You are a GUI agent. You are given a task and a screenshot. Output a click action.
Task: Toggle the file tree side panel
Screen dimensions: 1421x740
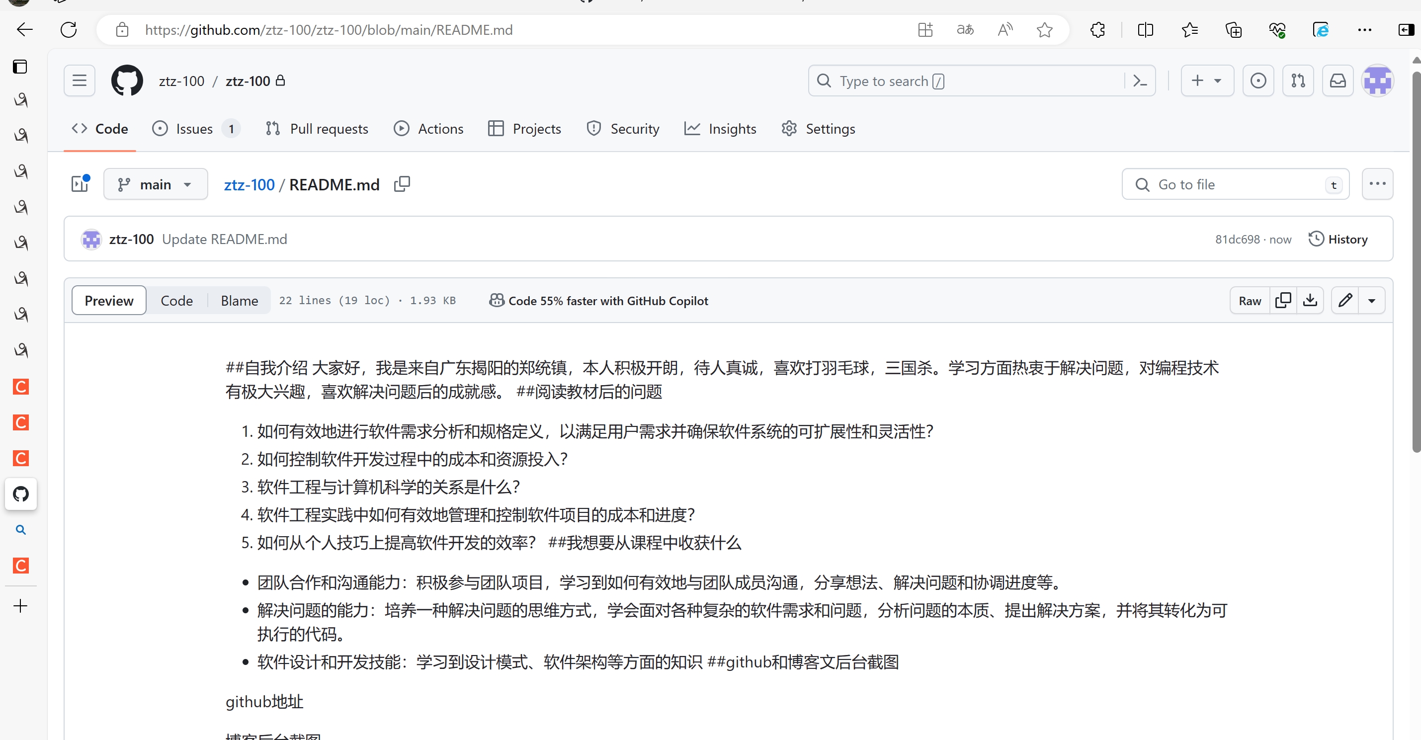pyautogui.click(x=81, y=184)
